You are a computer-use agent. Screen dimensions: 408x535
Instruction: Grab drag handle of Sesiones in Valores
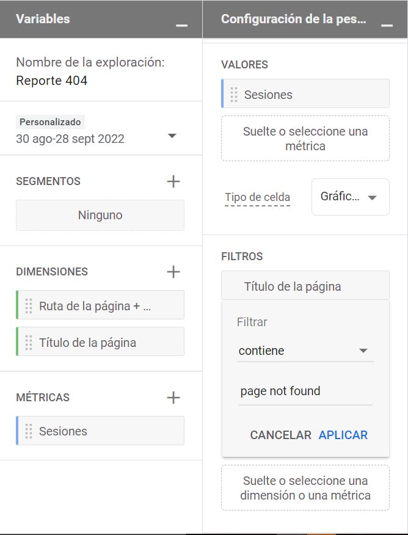tap(234, 95)
